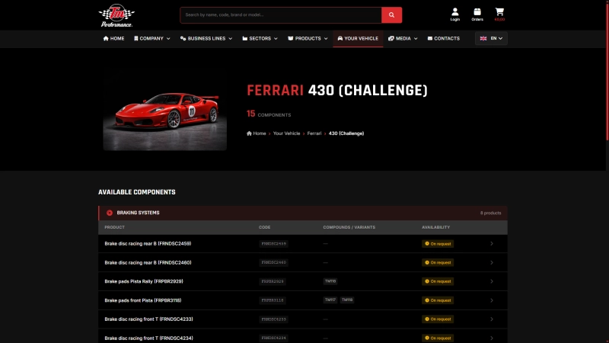Click the Ferrari breadcrumb link

pyautogui.click(x=314, y=133)
